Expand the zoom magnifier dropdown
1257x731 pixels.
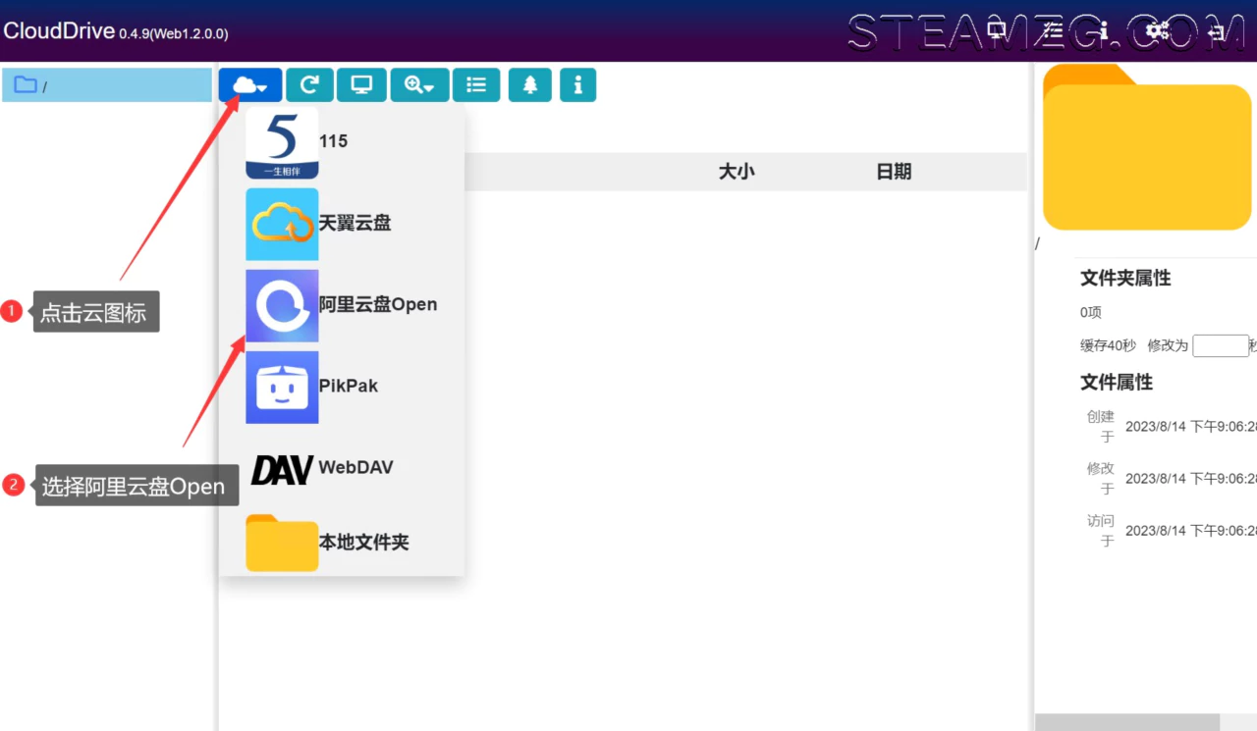[x=419, y=85]
